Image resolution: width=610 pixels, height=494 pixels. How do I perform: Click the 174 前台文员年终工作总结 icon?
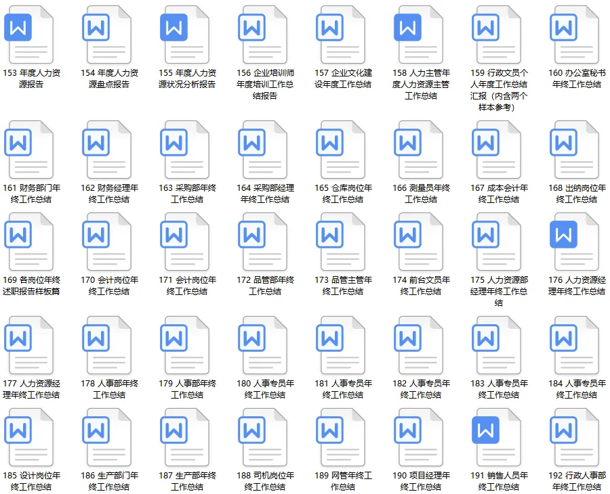pos(419,242)
